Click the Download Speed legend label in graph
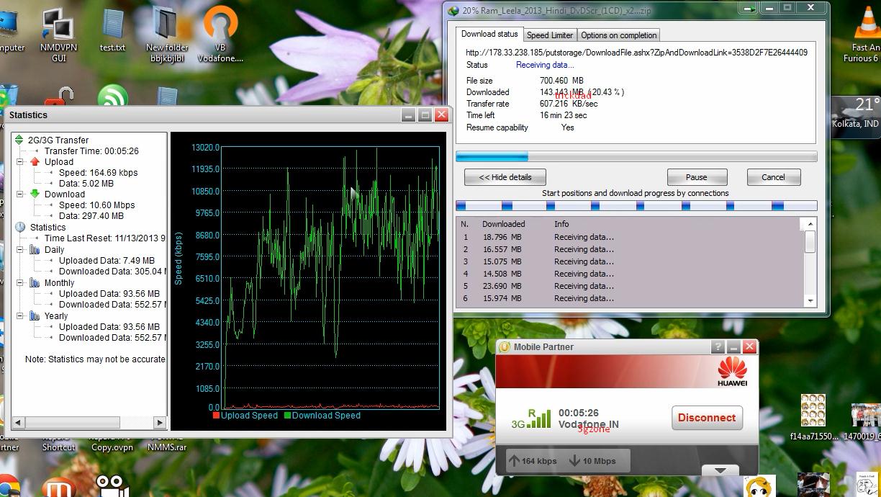 326,416
